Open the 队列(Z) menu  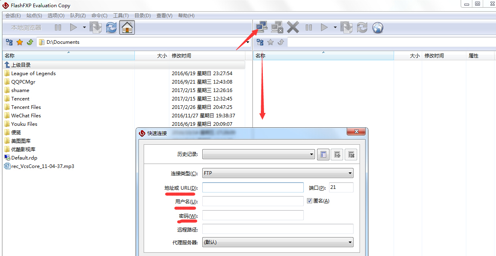pos(78,16)
